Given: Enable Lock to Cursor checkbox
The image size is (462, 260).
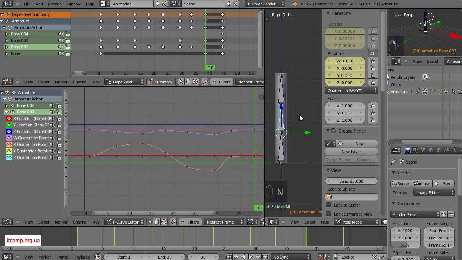Looking at the screenshot, I should (328, 205).
